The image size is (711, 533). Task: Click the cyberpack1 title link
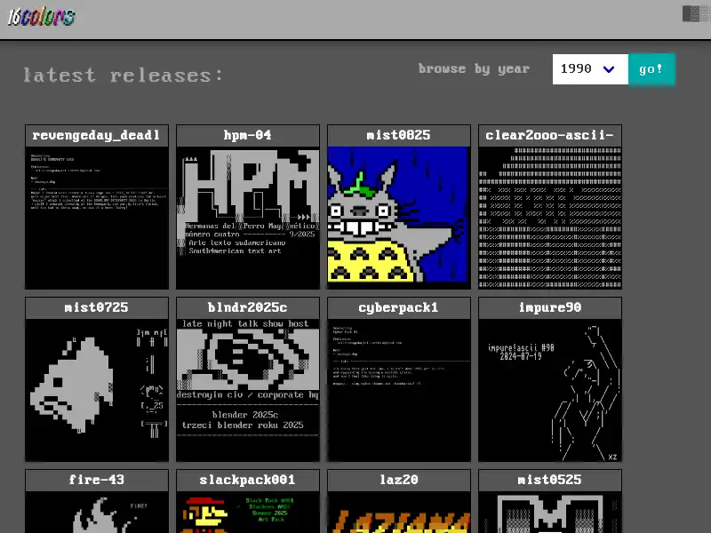tap(398, 307)
